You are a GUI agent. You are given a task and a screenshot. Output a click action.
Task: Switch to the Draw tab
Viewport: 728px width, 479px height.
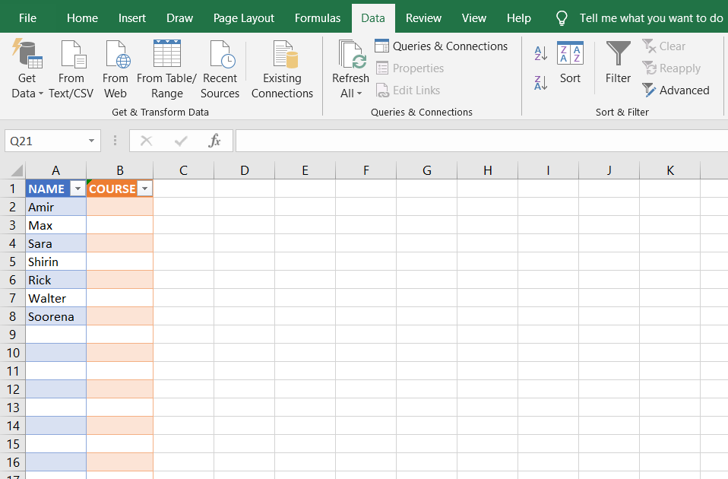pos(179,18)
